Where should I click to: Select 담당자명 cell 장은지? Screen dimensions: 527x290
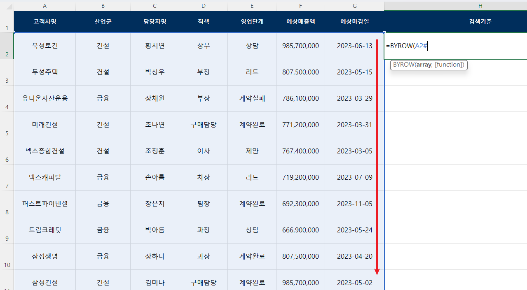155,204
